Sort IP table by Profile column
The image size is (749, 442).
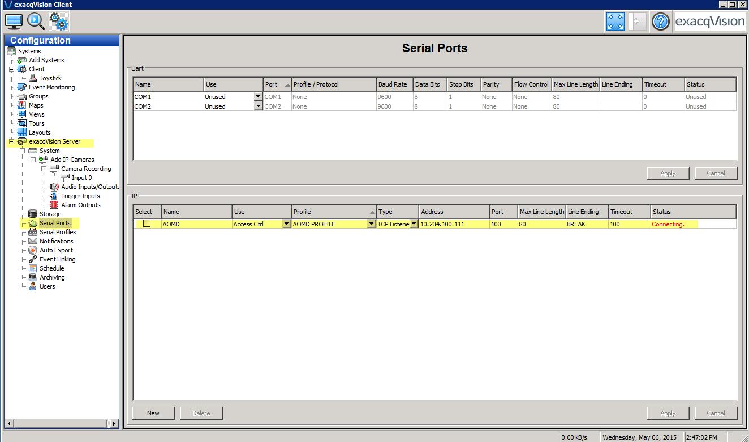point(334,212)
